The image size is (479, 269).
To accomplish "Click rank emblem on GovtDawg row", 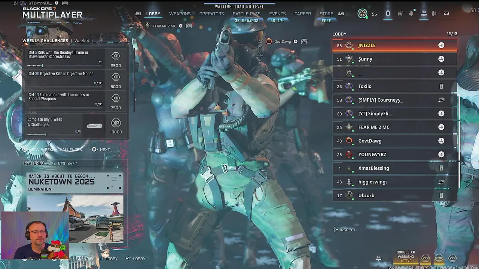I will (x=349, y=141).
